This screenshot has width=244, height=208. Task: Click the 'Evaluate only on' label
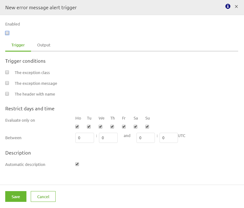tap(20, 120)
